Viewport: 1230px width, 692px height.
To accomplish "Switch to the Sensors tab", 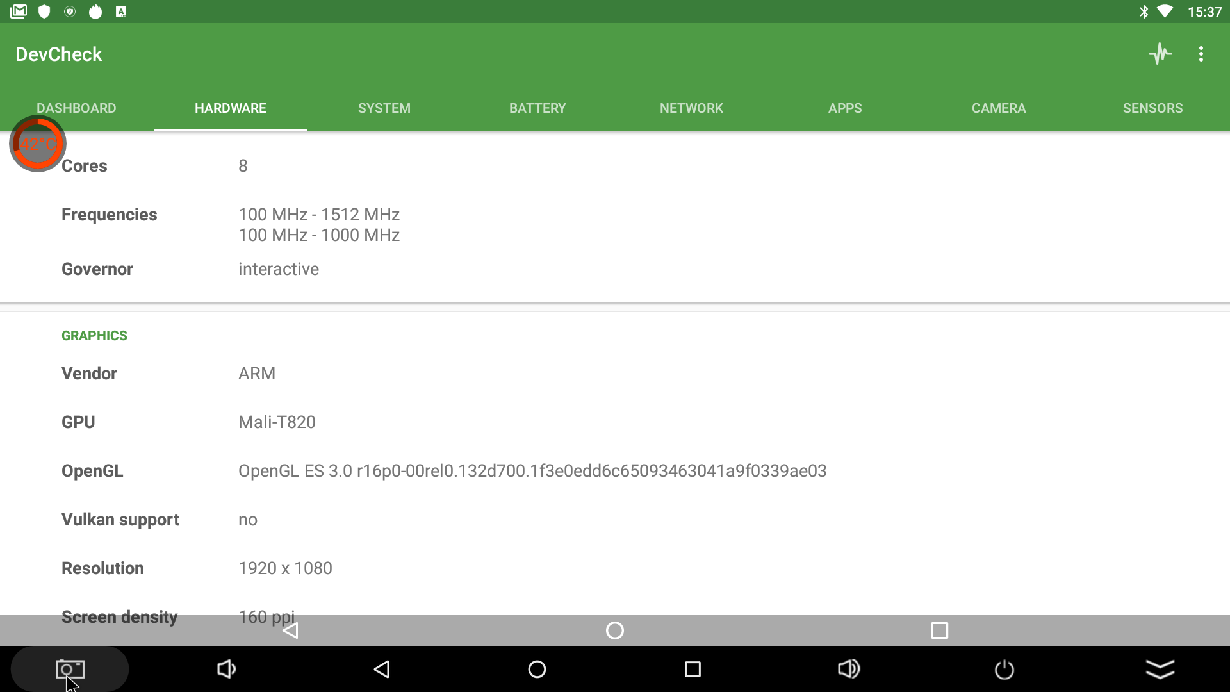I will tap(1152, 108).
